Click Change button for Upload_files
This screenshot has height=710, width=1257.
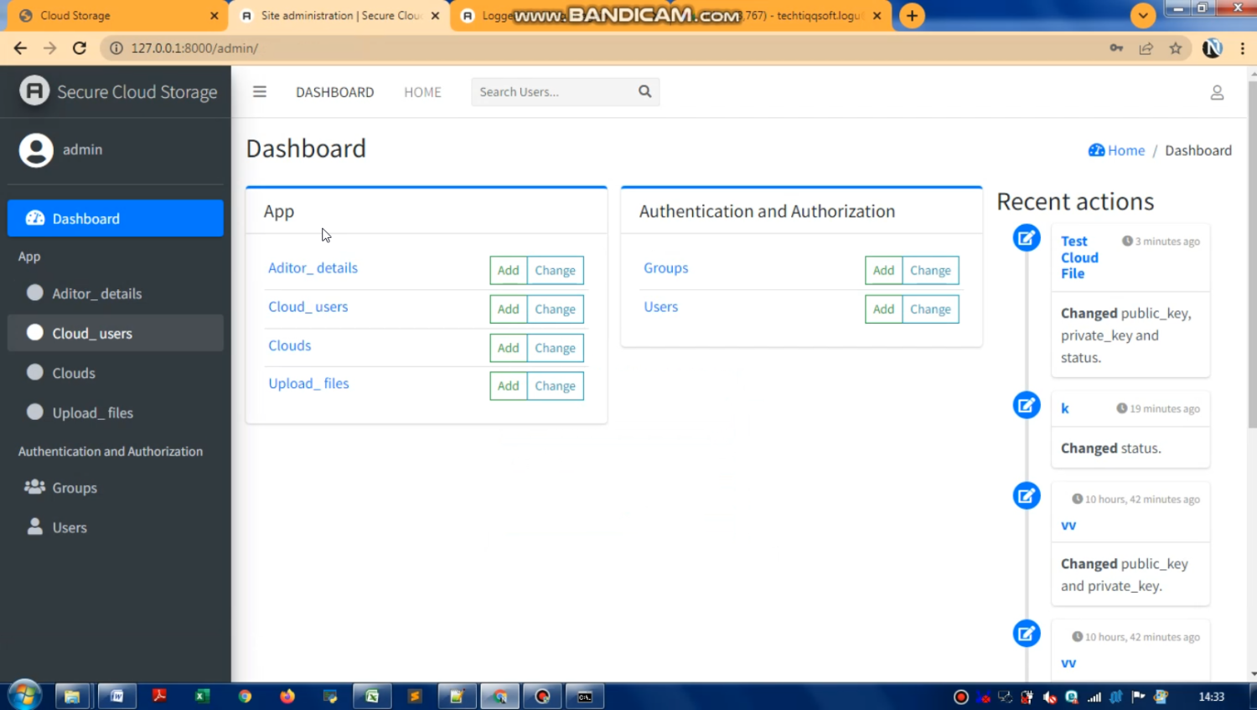tap(555, 386)
